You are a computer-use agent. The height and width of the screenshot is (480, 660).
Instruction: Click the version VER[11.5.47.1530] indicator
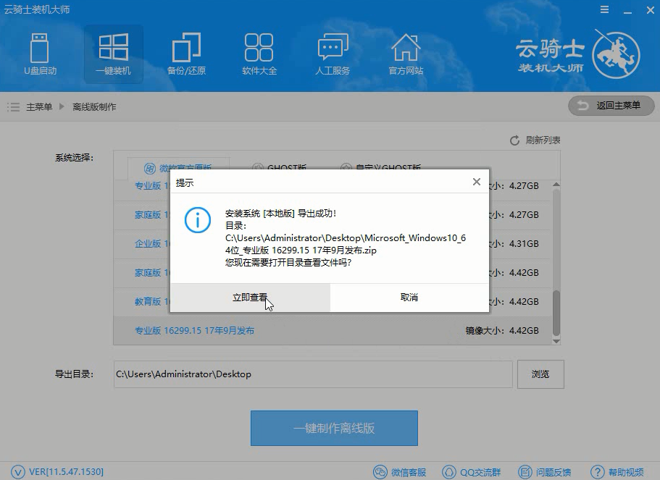57,471
